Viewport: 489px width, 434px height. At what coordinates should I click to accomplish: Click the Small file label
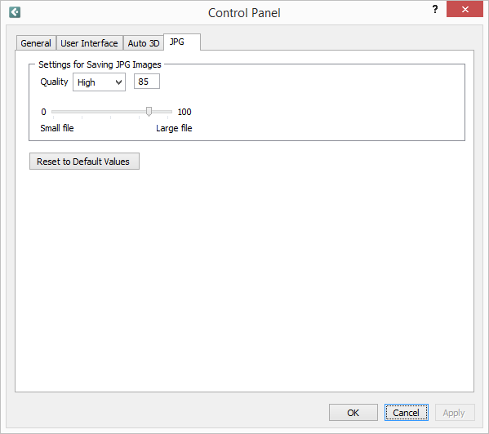[x=57, y=128]
